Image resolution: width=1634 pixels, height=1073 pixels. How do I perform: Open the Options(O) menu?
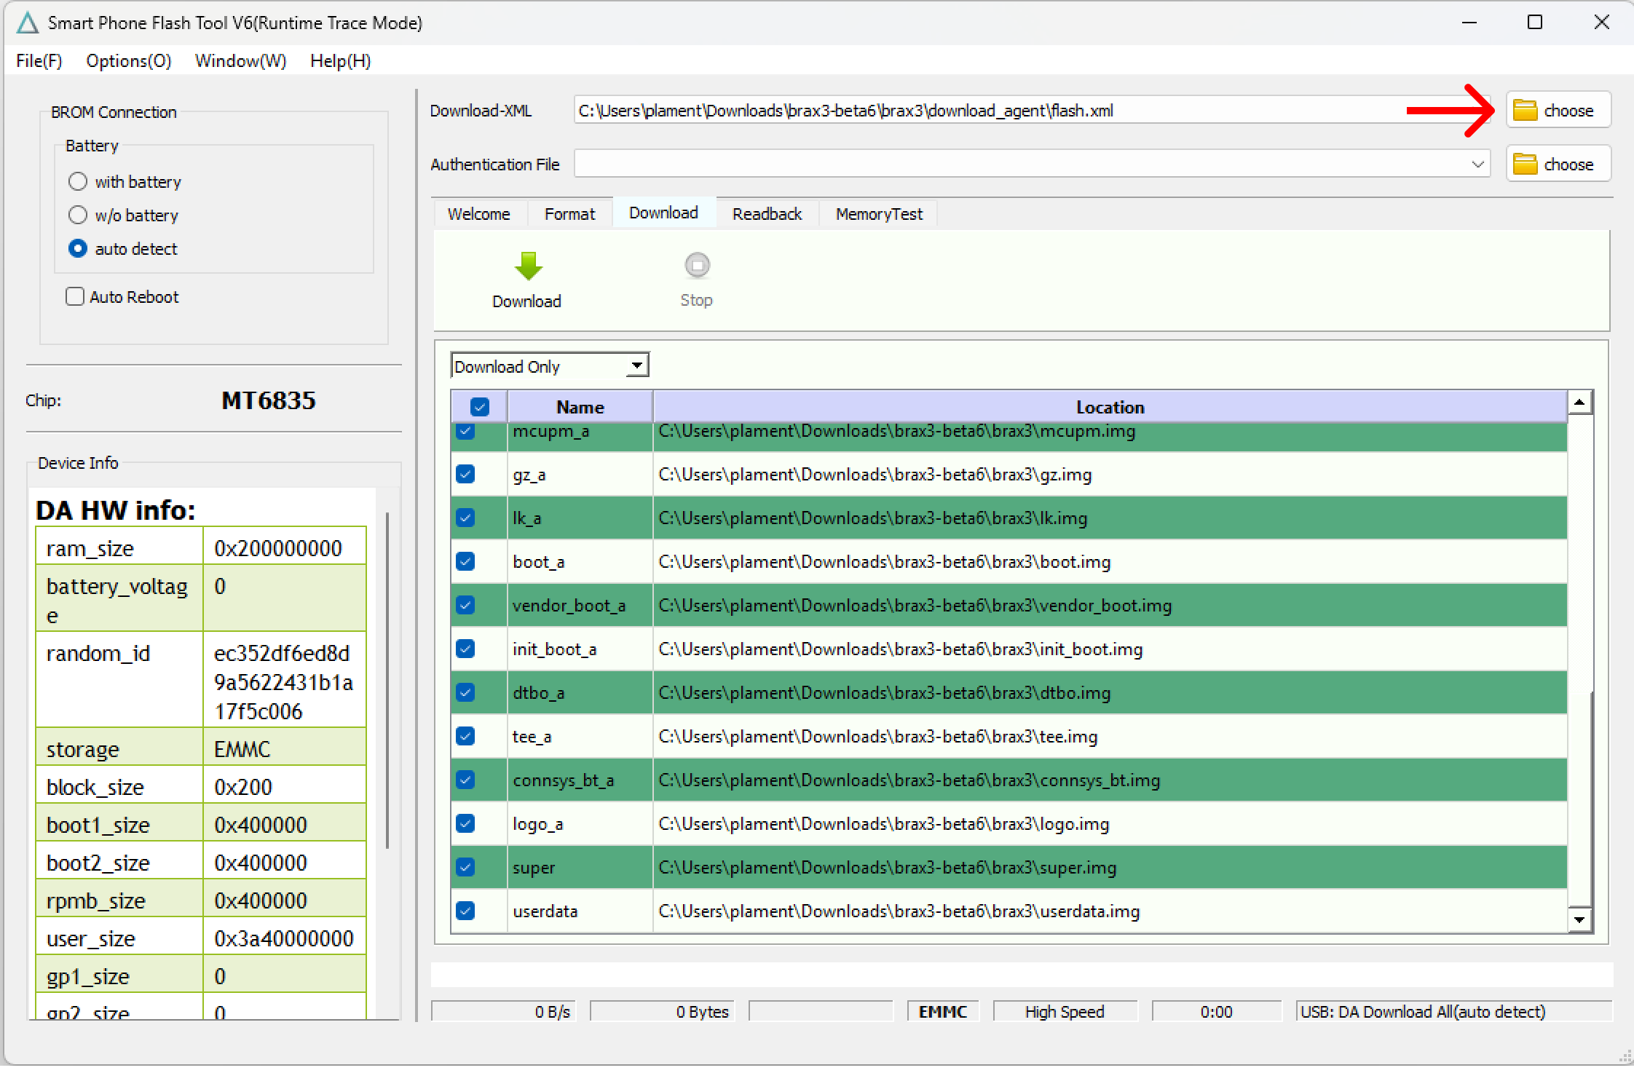(x=129, y=61)
